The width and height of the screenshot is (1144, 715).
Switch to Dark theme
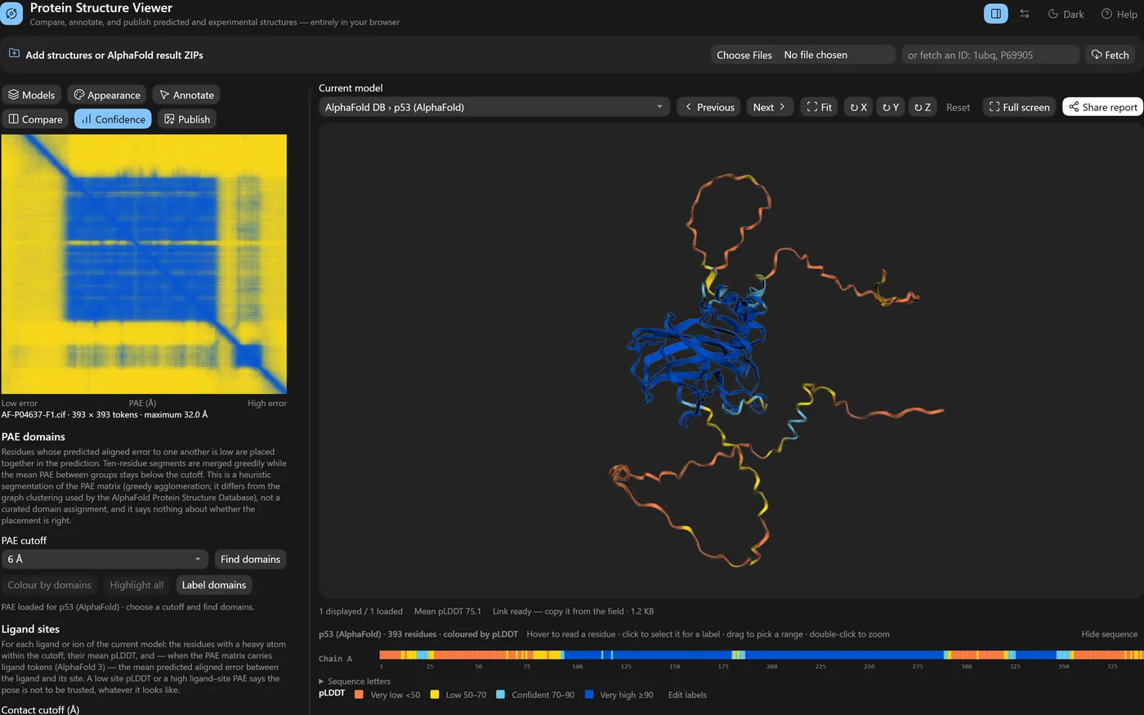(x=1066, y=14)
